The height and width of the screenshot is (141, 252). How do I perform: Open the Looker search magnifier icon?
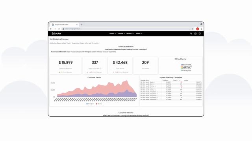(x=191, y=34)
